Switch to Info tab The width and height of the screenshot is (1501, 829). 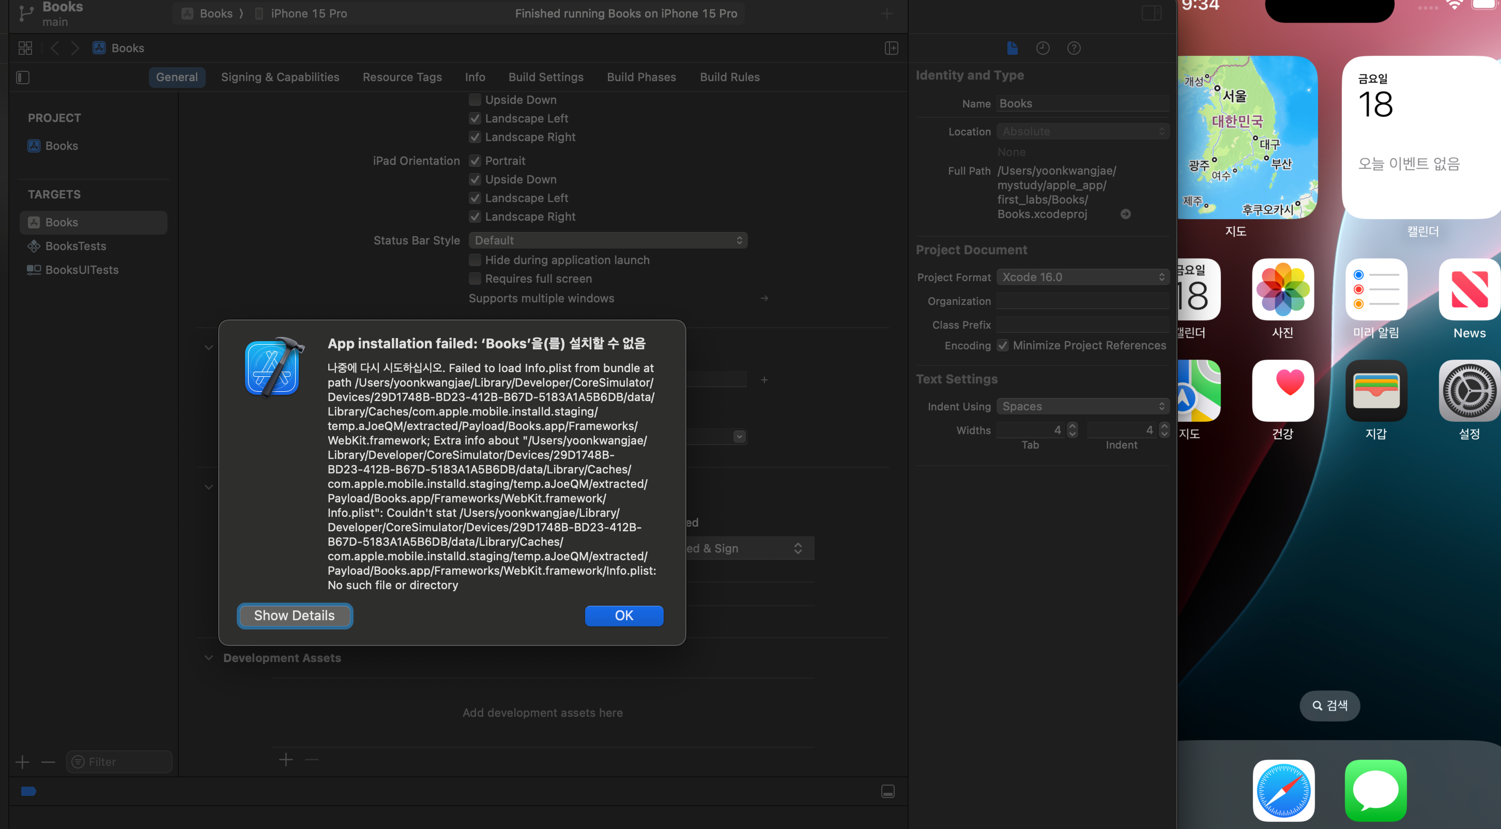(x=475, y=77)
